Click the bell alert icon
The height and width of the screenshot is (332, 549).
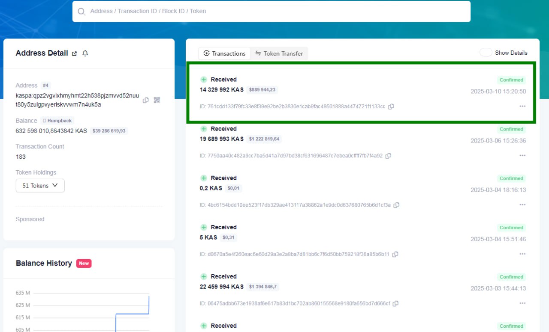pos(85,53)
